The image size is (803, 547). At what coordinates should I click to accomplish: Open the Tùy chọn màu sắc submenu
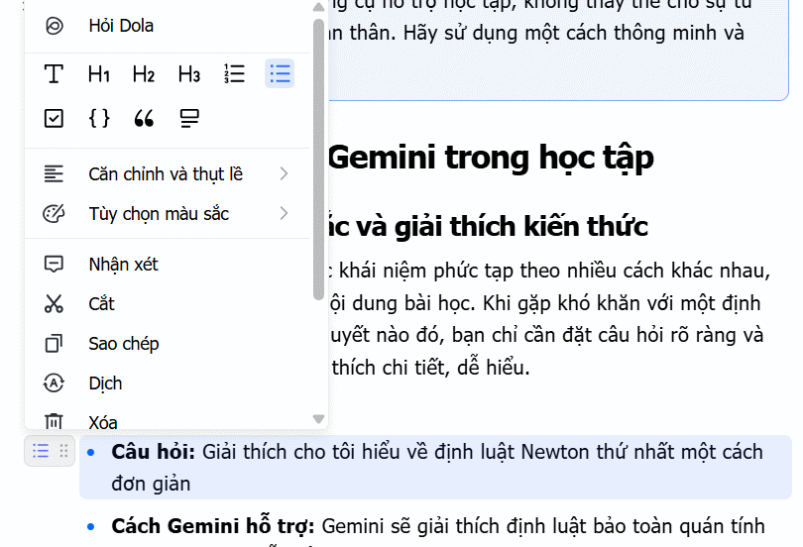click(167, 213)
